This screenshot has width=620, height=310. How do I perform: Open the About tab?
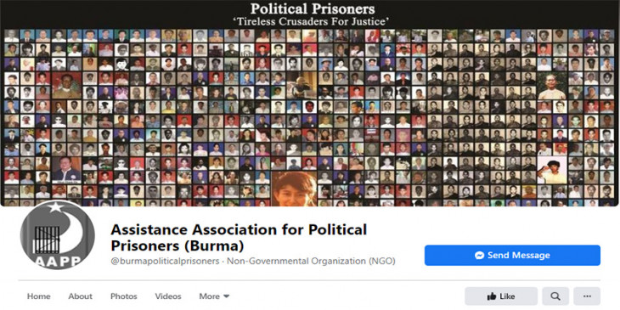point(81,296)
